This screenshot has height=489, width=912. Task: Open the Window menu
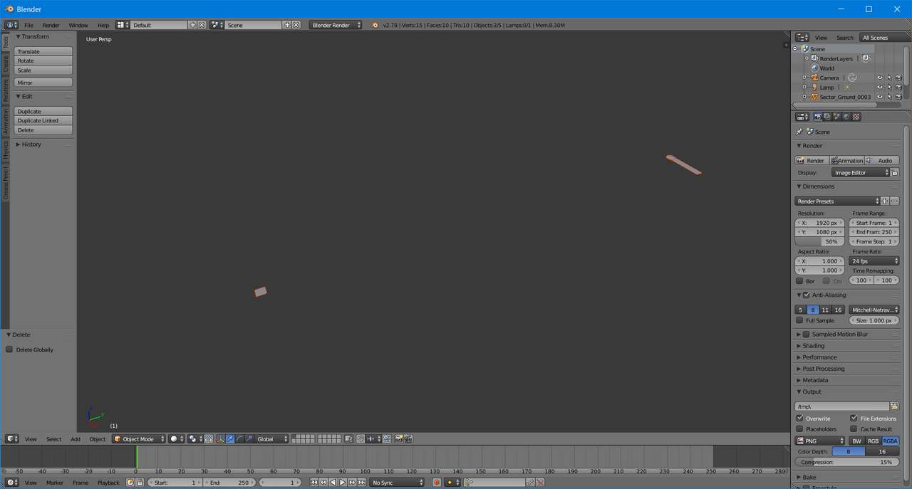78,25
